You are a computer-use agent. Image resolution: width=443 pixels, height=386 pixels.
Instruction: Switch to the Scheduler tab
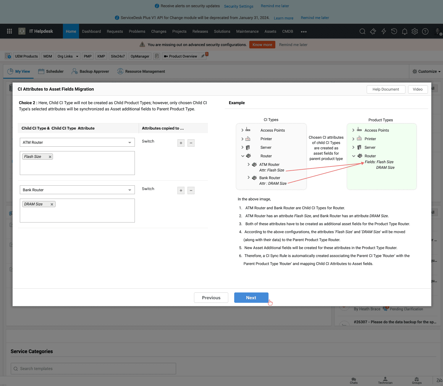pyautogui.click(x=51, y=71)
